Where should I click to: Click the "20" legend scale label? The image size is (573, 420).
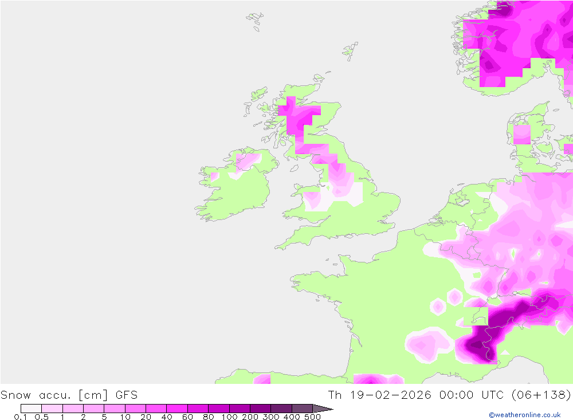coord(146,417)
